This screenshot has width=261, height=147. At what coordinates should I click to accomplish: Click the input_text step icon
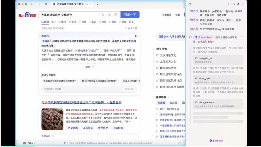point(196,78)
